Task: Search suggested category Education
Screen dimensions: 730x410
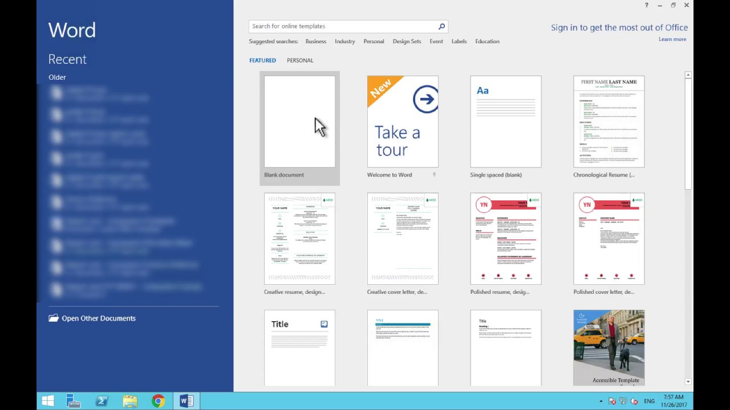Action: click(488, 42)
